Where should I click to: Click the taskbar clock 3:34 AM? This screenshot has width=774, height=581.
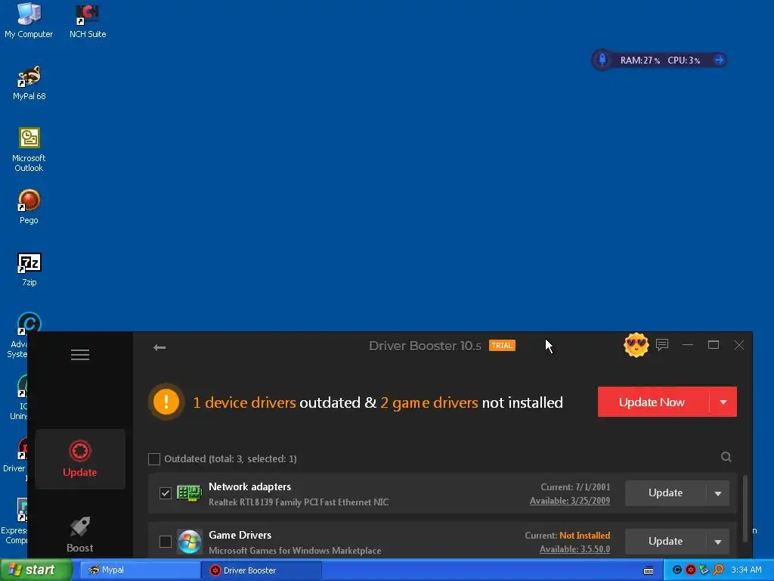tap(746, 570)
